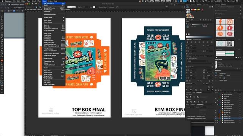243x136 pixels.
Task: Click Stroke color swatch in Appearance panel
Action: (x=224, y=76)
